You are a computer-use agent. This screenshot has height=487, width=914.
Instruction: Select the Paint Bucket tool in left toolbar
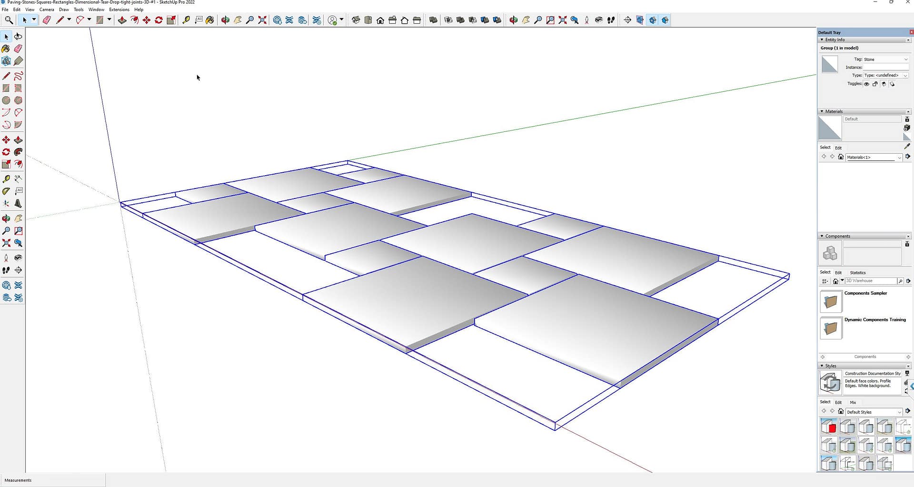[6, 49]
